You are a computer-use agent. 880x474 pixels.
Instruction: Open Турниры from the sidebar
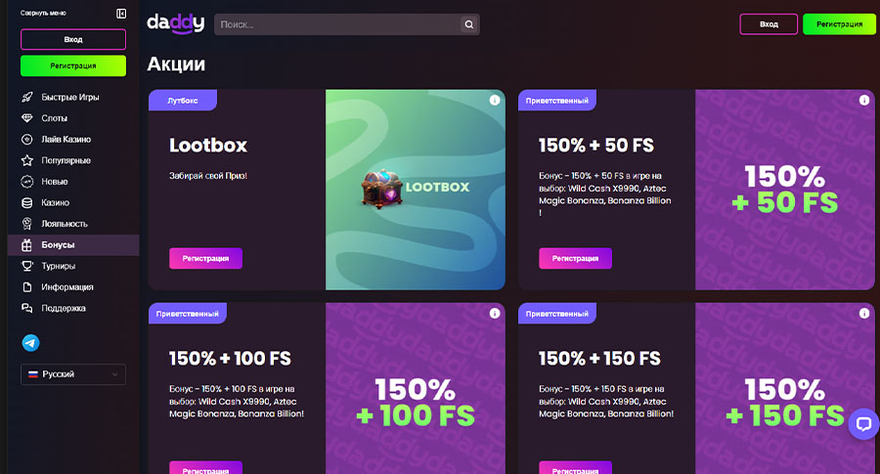(x=58, y=266)
